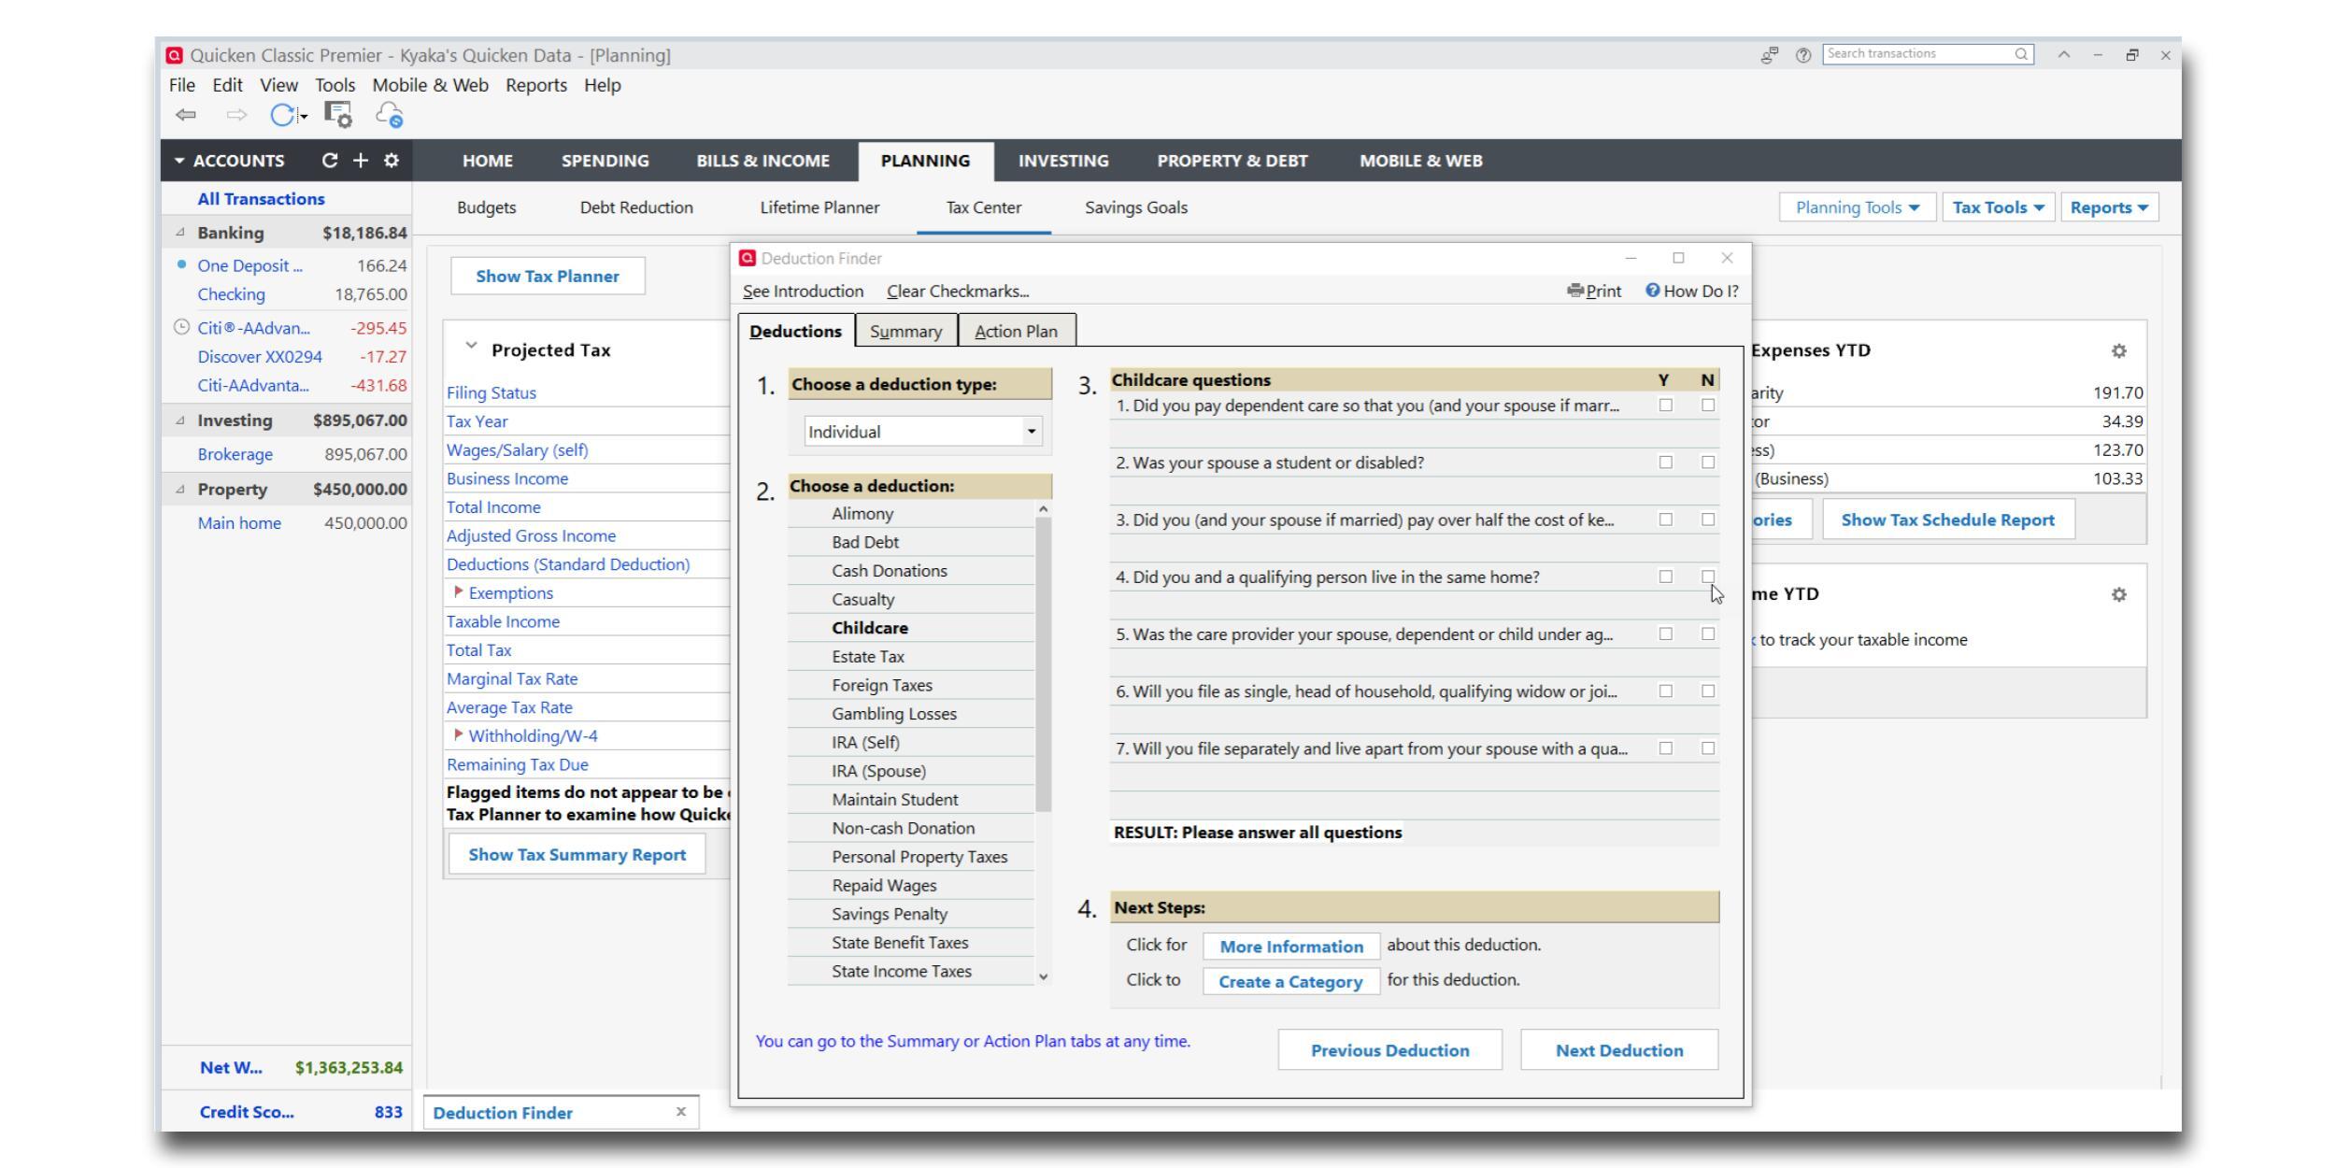This screenshot has width=2336, height=1168.
Task: Check Yes for spouse student or disabled
Action: [x=1665, y=463]
